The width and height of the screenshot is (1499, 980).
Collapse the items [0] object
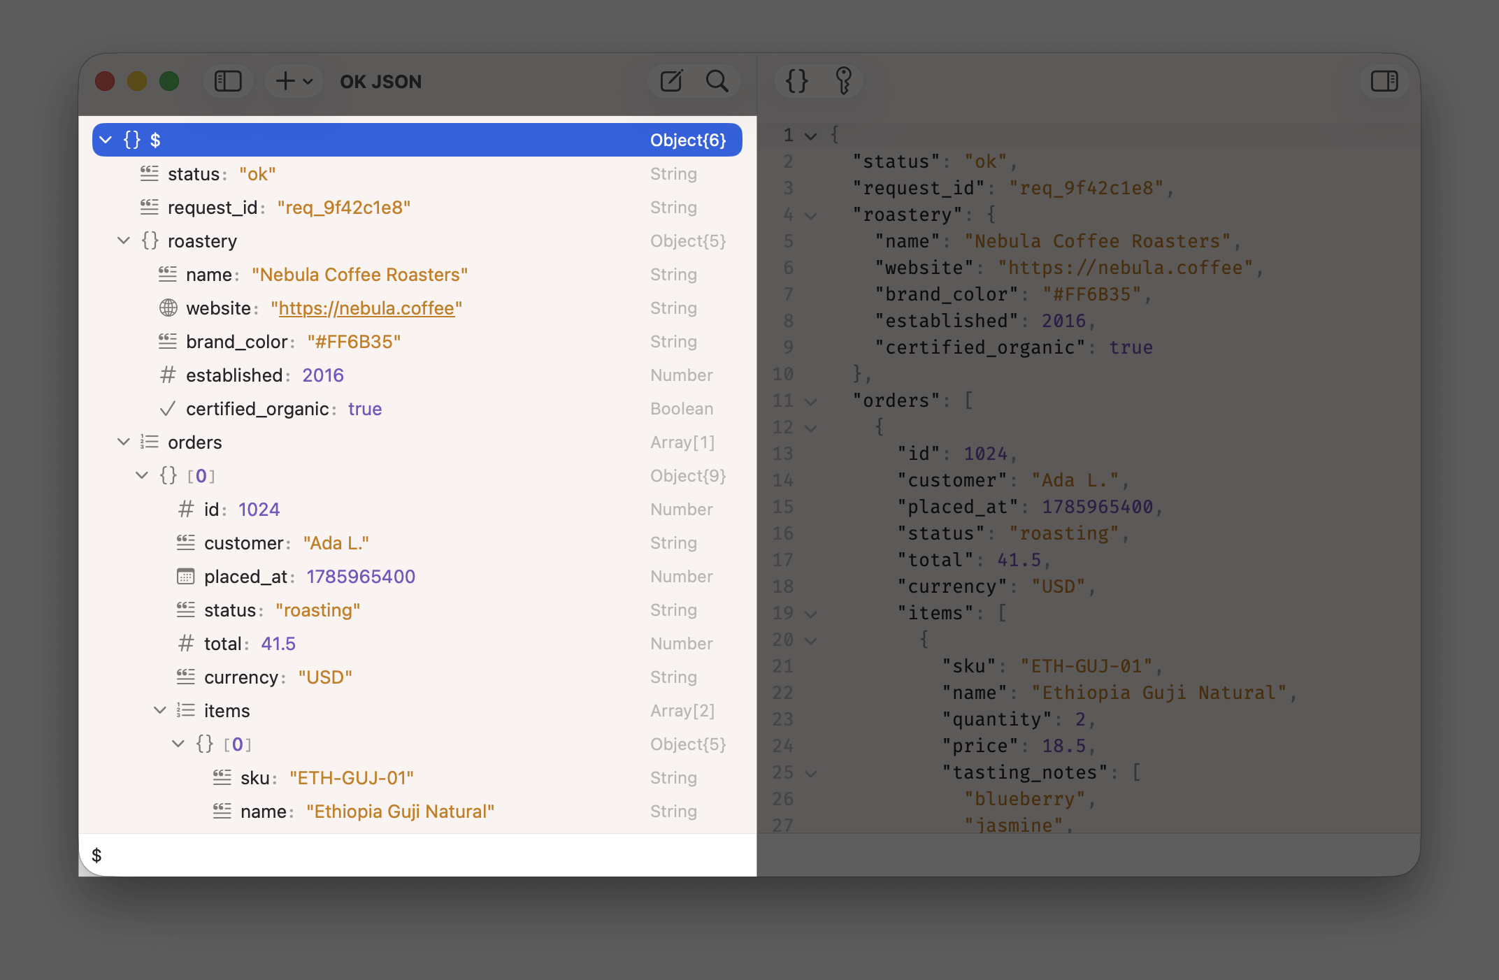coord(178,744)
